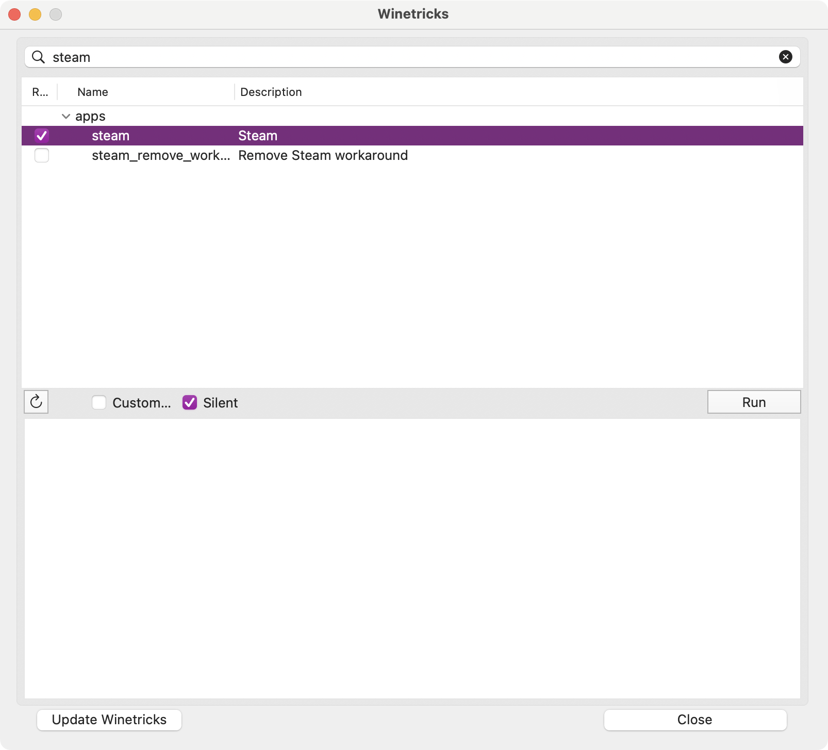Click the apps category label
The image size is (828, 750).
(90, 117)
